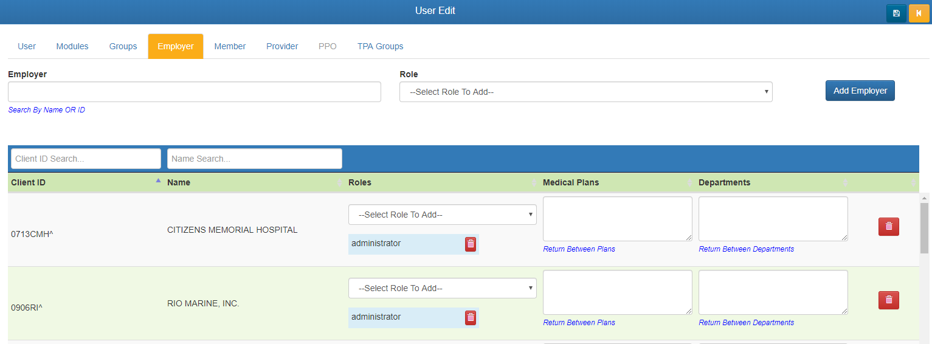Screen dimensions: 932x344
Task: Click the Employer search input field
Action: pyautogui.click(x=194, y=92)
